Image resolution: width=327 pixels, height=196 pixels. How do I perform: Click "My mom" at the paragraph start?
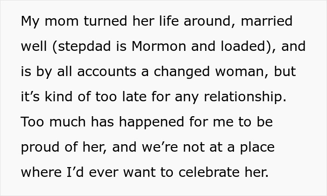(x=42, y=21)
